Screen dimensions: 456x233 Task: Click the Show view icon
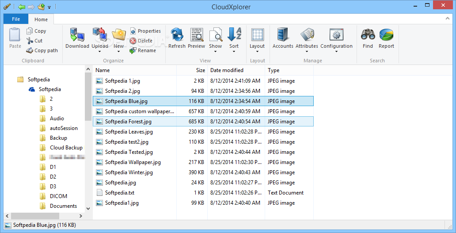click(x=216, y=34)
